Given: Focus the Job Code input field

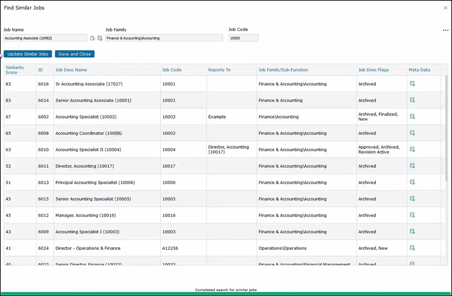Looking at the screenshot, I should [x=243, y=38].
